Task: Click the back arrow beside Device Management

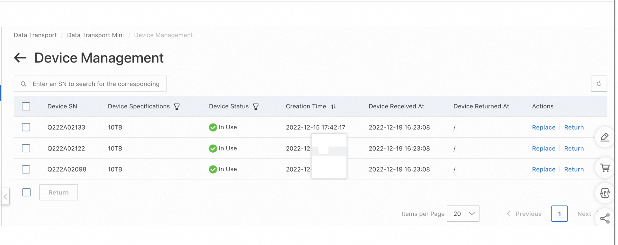Action: pos(20,58)
